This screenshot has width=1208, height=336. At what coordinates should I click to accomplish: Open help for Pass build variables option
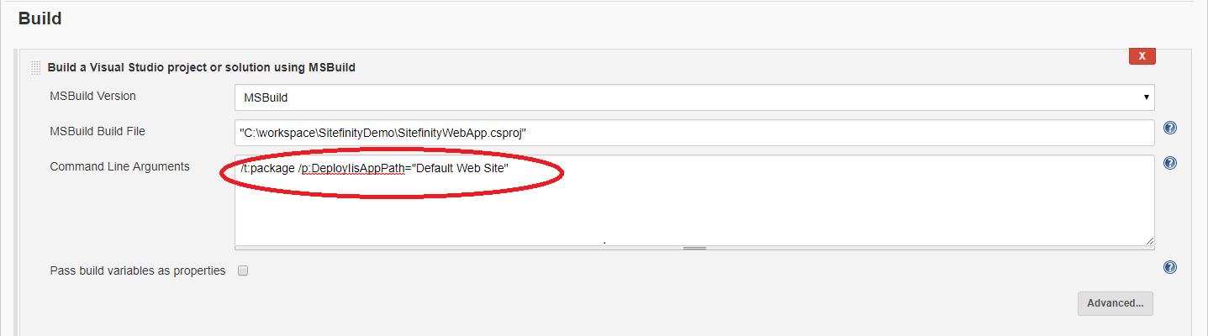pos(1169,268)
